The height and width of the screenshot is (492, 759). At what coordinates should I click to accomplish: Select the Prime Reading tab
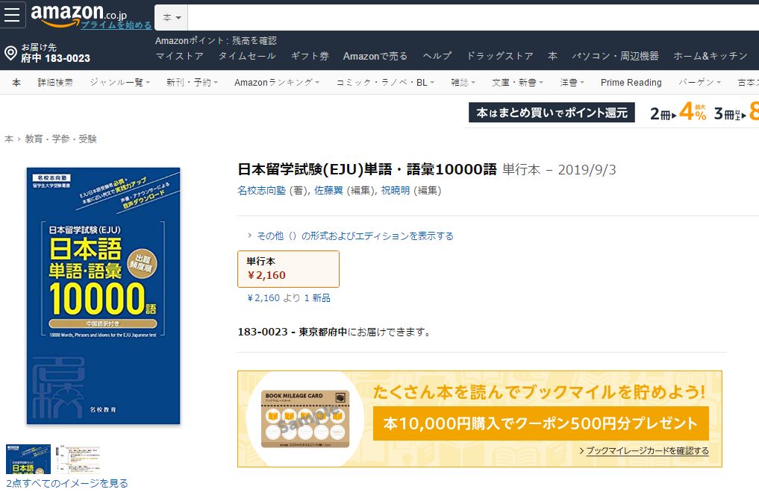(631, 83)
